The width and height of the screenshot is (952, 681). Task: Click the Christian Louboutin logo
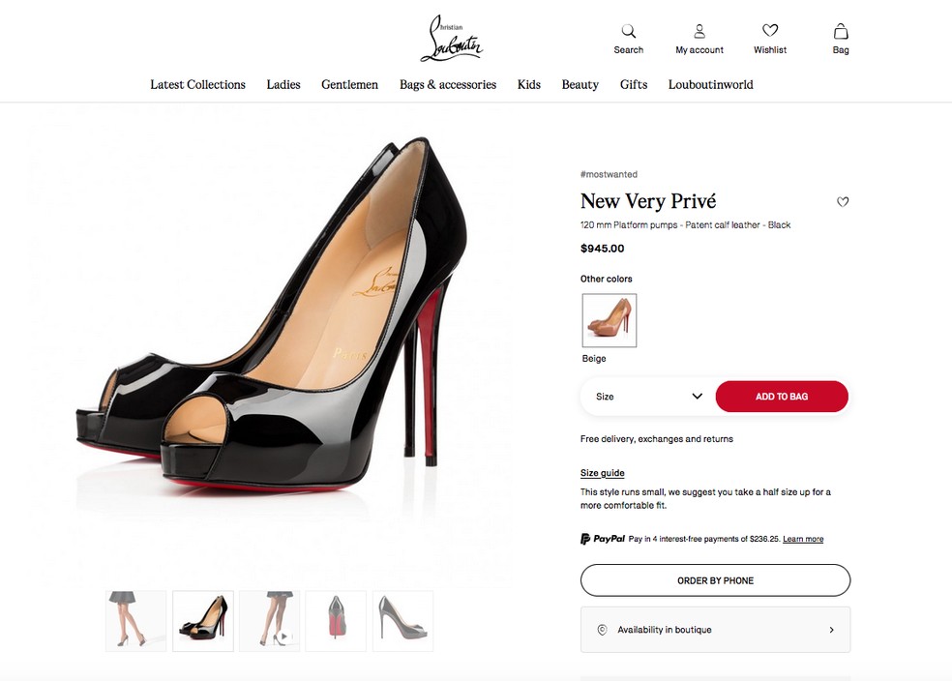tap(451, 39)
